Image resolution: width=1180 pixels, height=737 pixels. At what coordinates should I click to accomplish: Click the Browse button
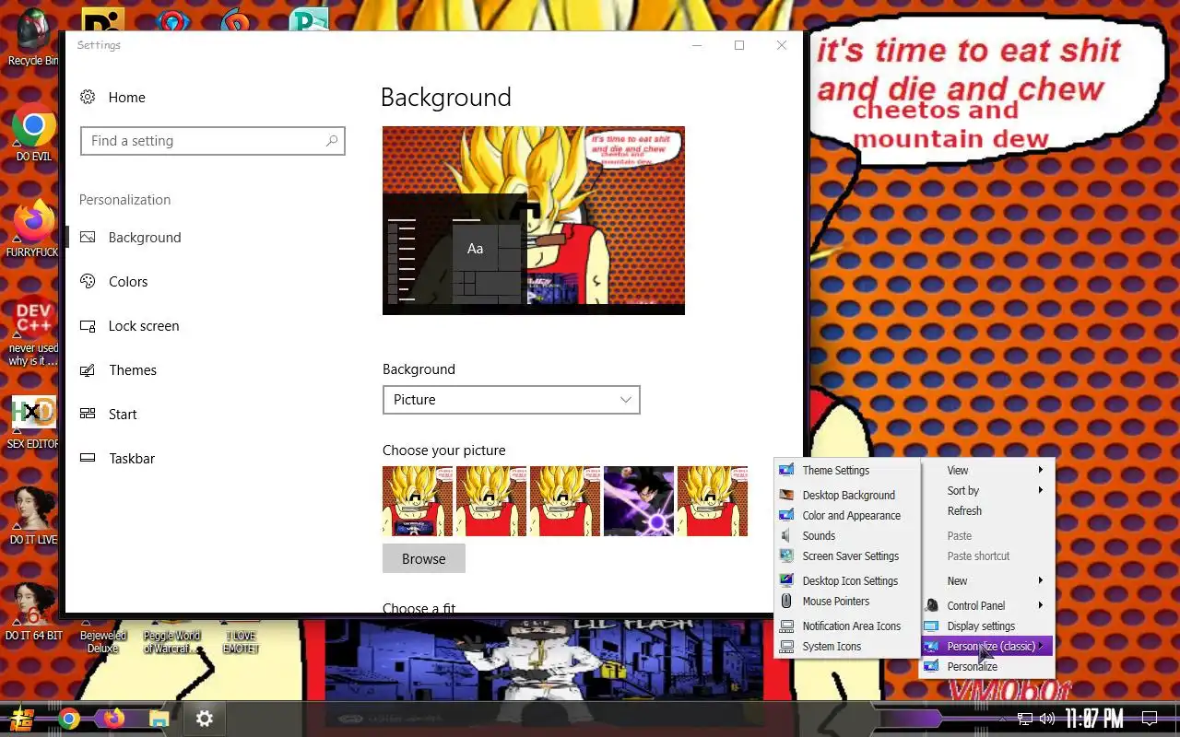pos(424,559)
